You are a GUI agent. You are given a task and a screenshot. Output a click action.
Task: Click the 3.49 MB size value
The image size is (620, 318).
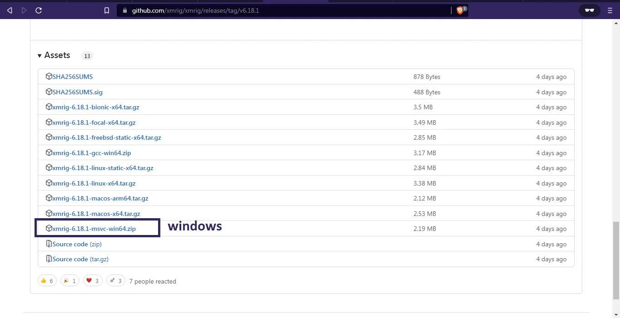point(425,122)
